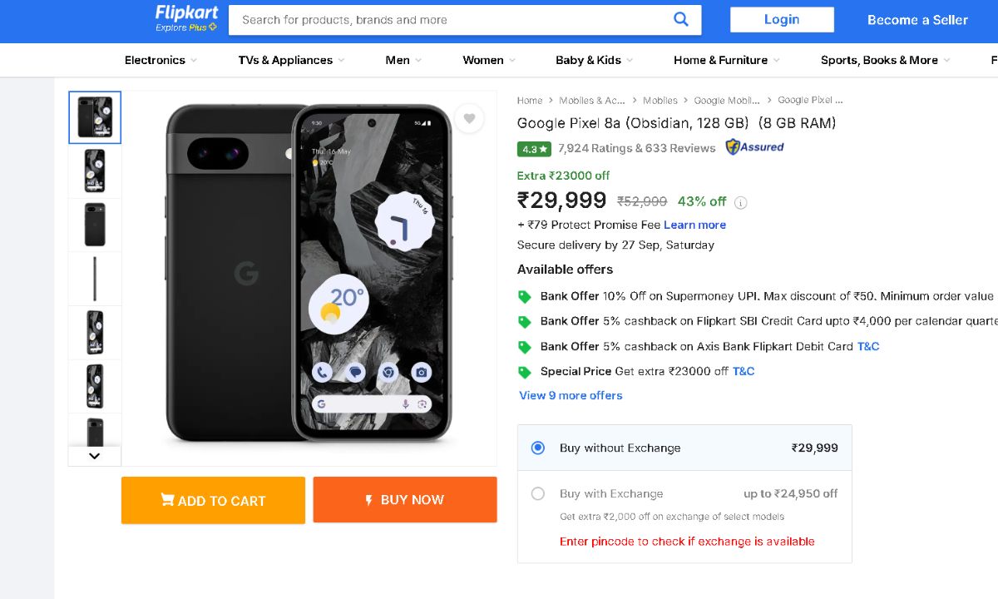
Task: Expand the Electronics category dropdown
Action: pos(161,60)
